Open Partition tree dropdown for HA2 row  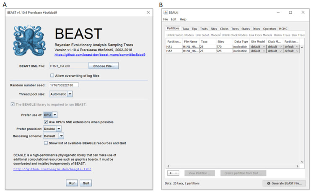[291, 51]
